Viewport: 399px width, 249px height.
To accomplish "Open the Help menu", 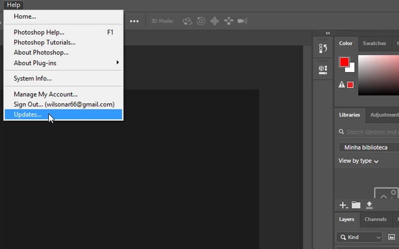I will point(13,4).
